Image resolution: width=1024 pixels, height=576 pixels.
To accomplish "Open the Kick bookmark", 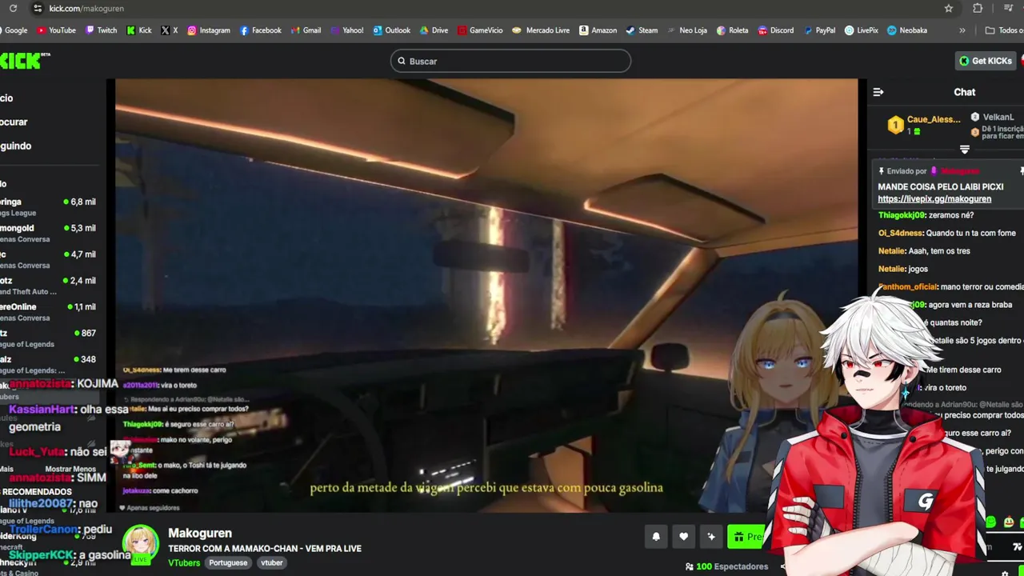I will (x=138, y=30).
